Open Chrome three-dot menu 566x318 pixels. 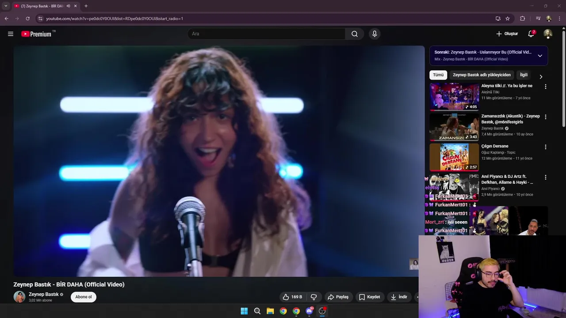point(559,19)
